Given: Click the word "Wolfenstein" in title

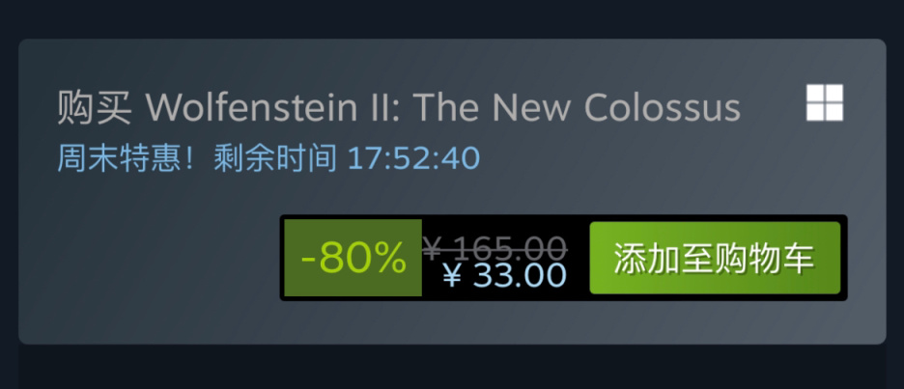Looking at the screenshot, I should [260, 107].
